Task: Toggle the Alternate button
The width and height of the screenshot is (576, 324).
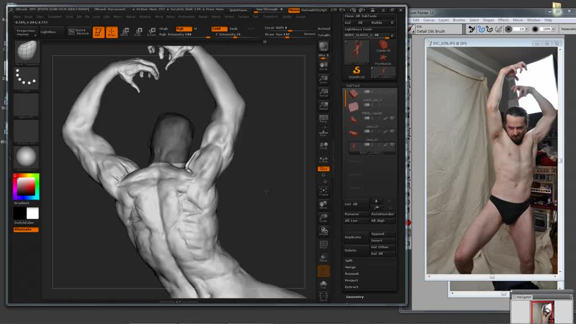Action: pos(26,229)
